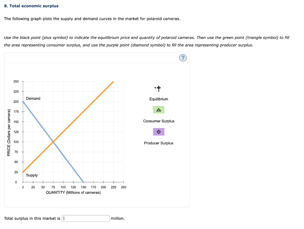Click the Equilibrium label text

coord(159,99)
